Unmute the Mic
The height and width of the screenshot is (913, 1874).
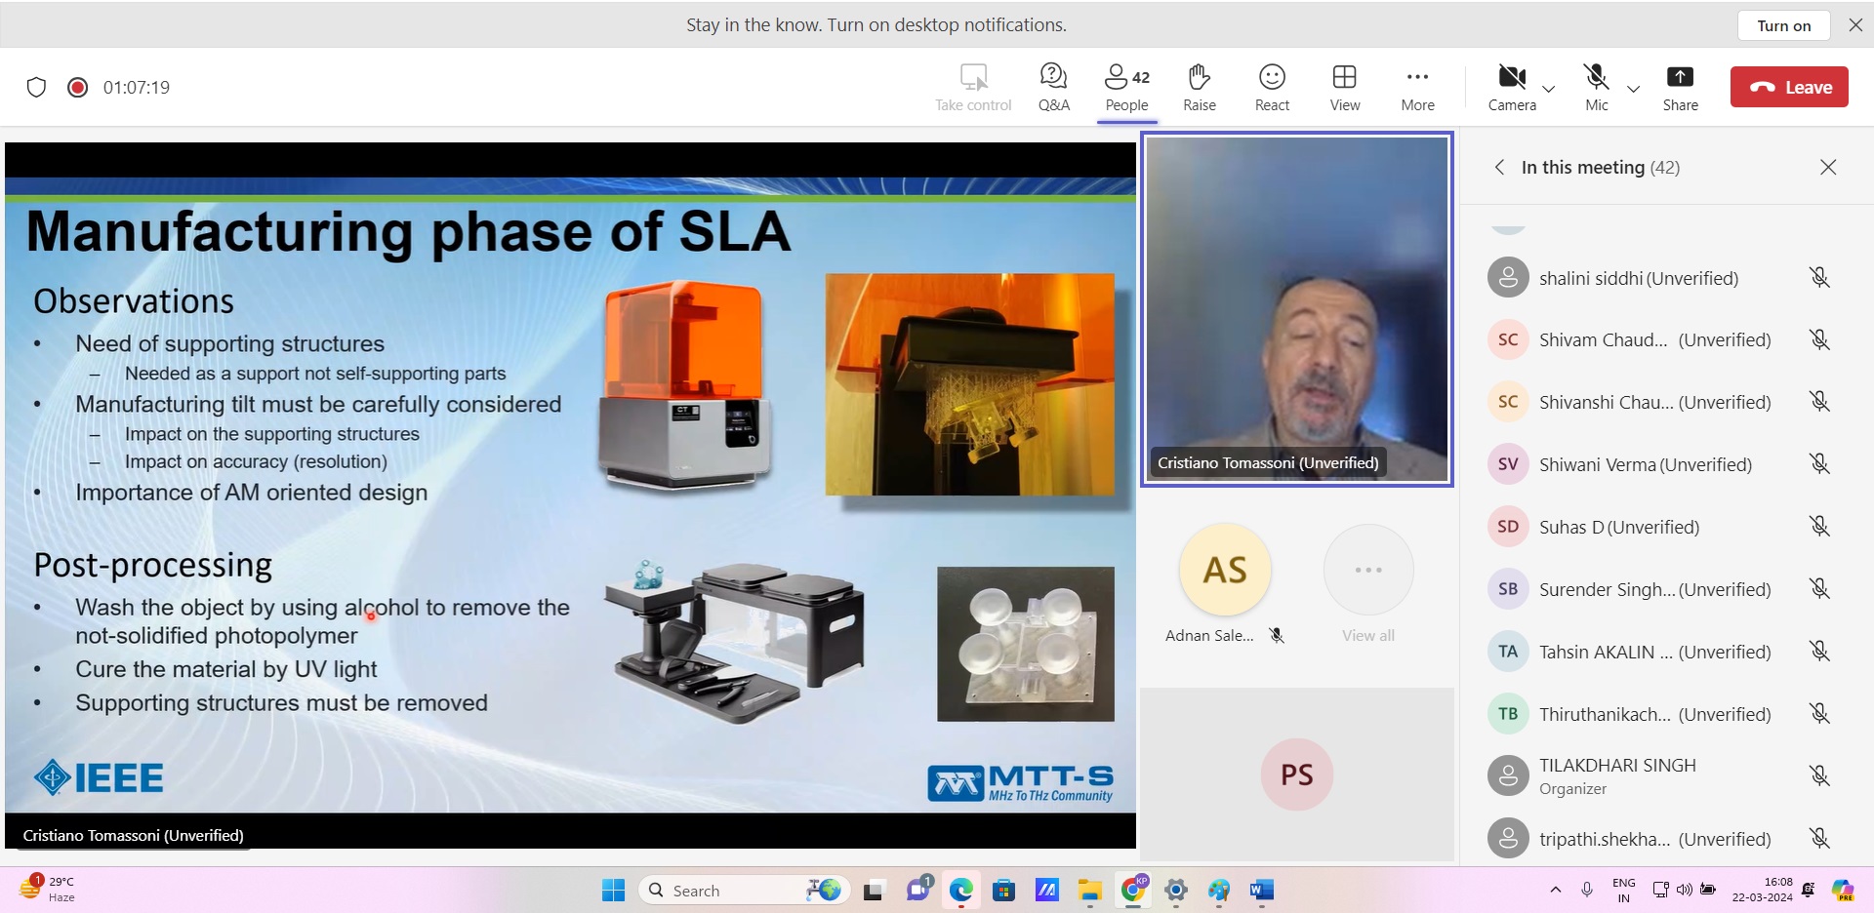click(x=1596, y=87)
